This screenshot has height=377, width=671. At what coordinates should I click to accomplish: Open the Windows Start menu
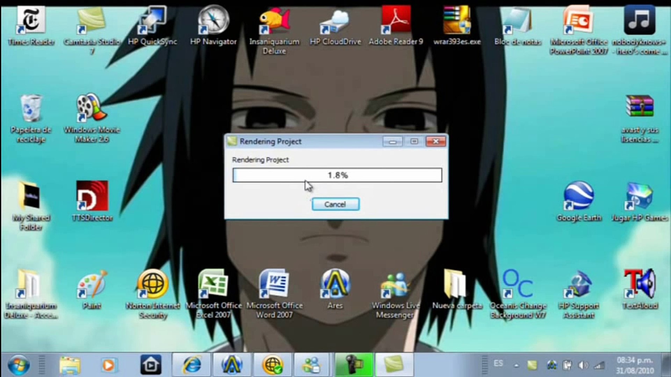[19, 365]
